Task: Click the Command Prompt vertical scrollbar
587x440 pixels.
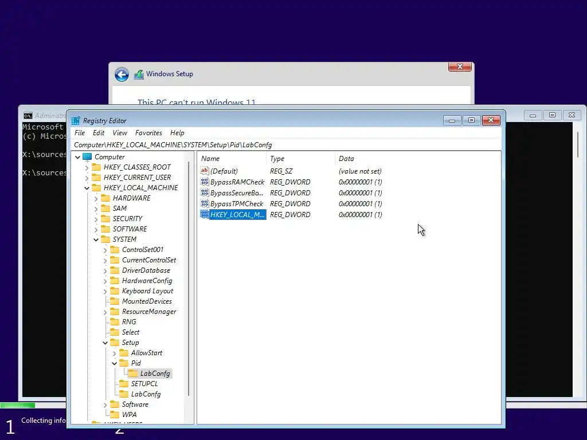Action: click(578, 145)
